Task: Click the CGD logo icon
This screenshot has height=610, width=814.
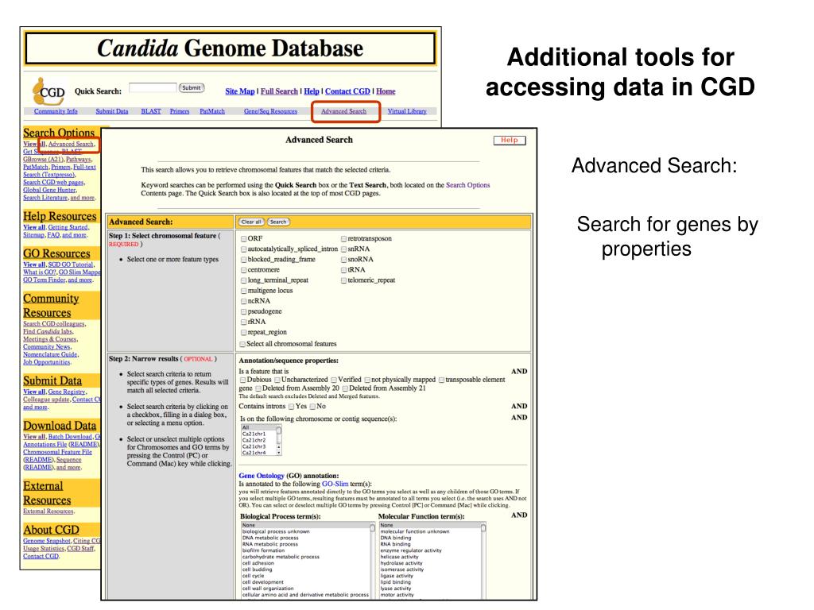Action: [x=48, y=91]
